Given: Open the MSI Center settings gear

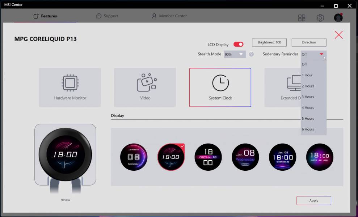Looking at the screenshot, I should (320, 18).
